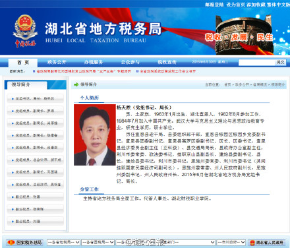Image resolution: width=290 pixels, height=248 pixels.
Task: Switch to 繁体中文版 version
Action: 278,5
